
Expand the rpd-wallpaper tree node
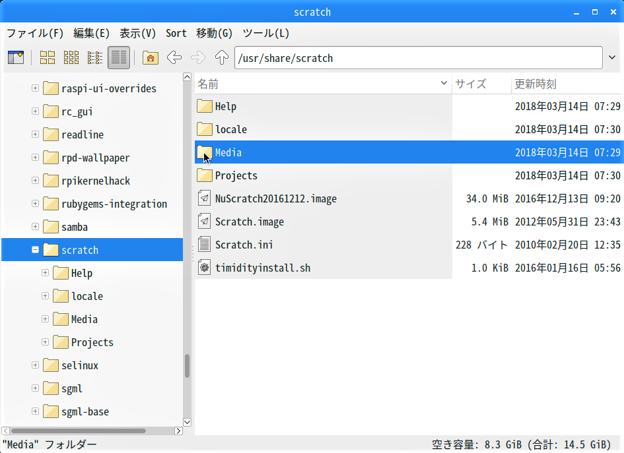pyautogui.click(x=35, y=158)
